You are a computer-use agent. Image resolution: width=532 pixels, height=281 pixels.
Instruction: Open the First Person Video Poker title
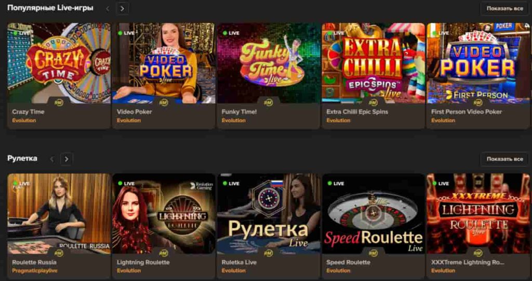coord(466,112)
